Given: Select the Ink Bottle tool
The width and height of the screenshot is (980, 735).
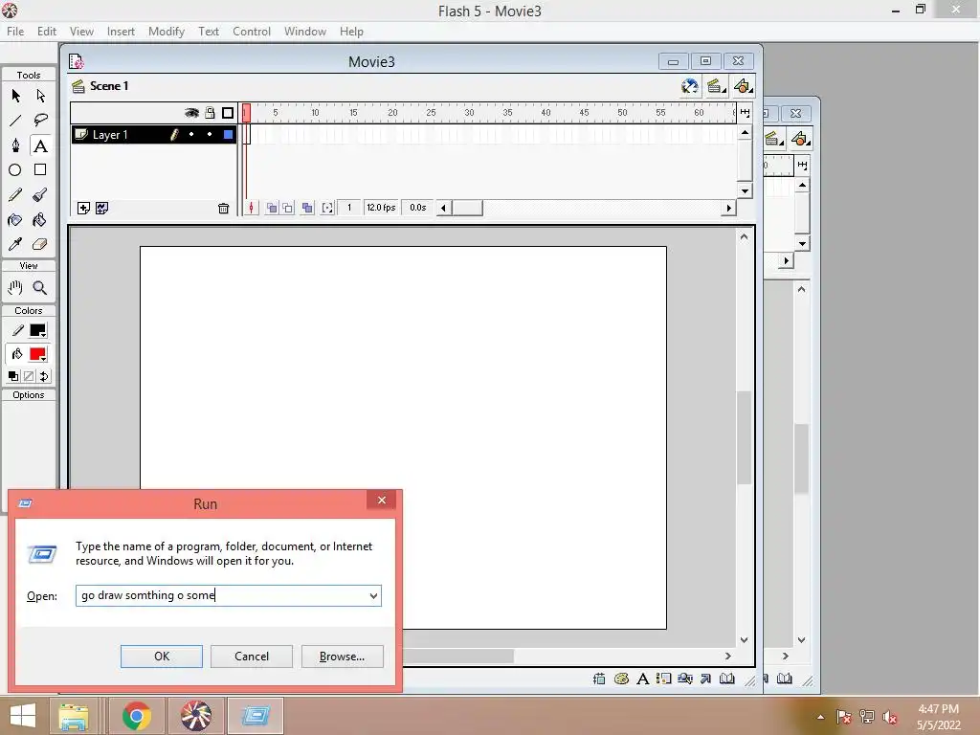Looking at the screenshot, I should click(15, 220).
